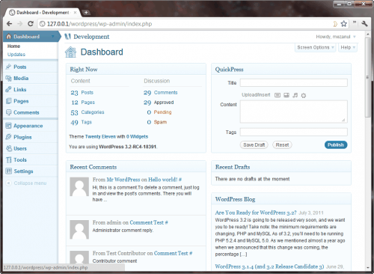Click the Save Draft button
The height and width of the screenshot is (274, 374).
pos(254,144)
